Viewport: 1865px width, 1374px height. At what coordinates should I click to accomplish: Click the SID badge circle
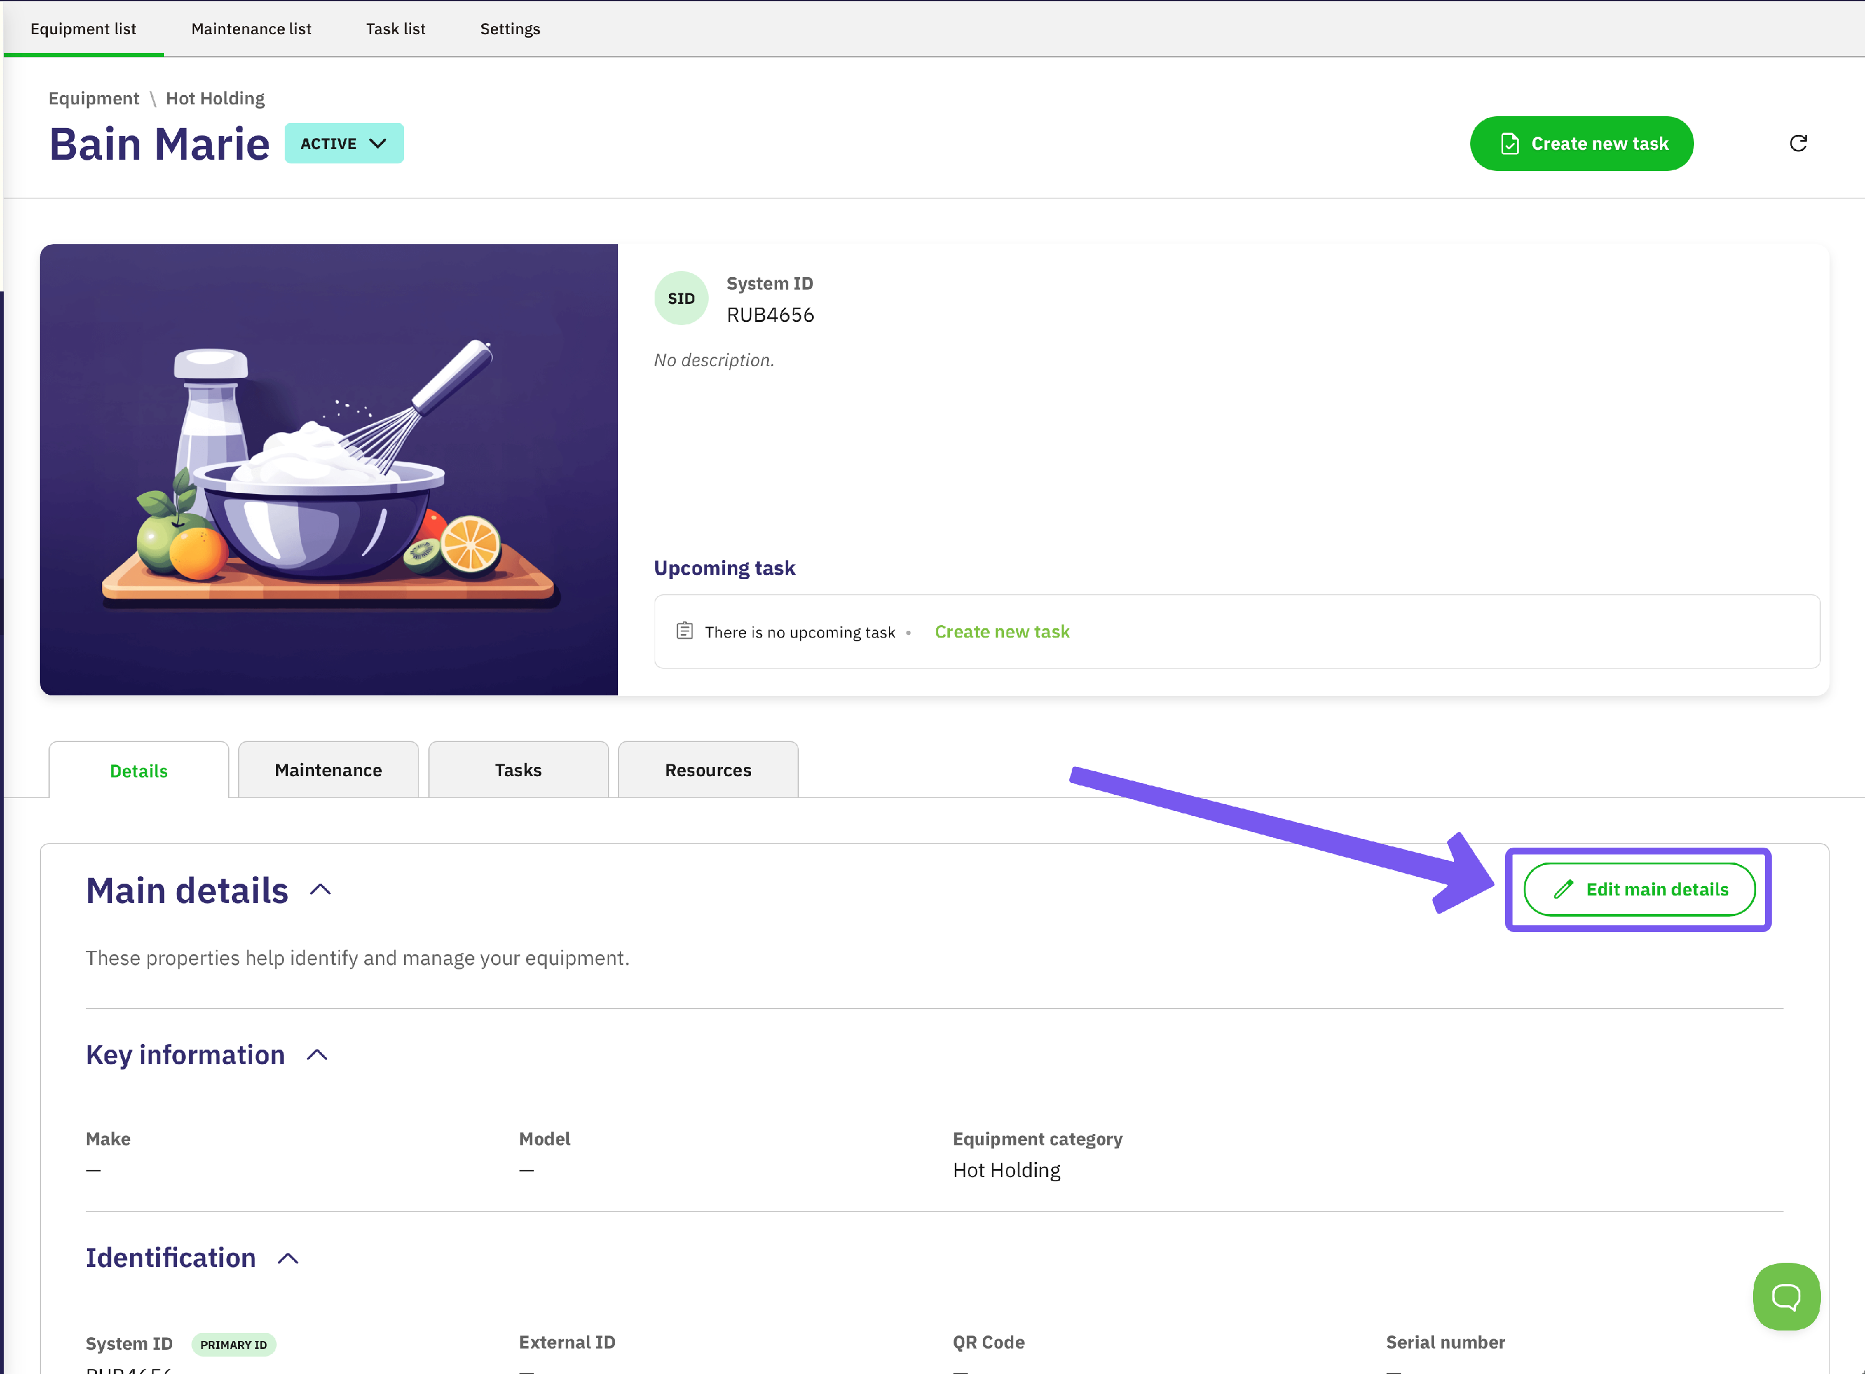[x=681, y=298]
